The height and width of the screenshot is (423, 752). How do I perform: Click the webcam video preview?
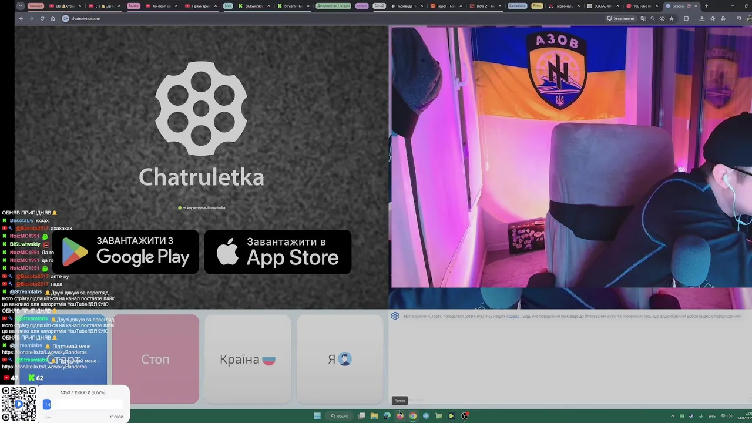pyautogui.click(x=571, y=157)
